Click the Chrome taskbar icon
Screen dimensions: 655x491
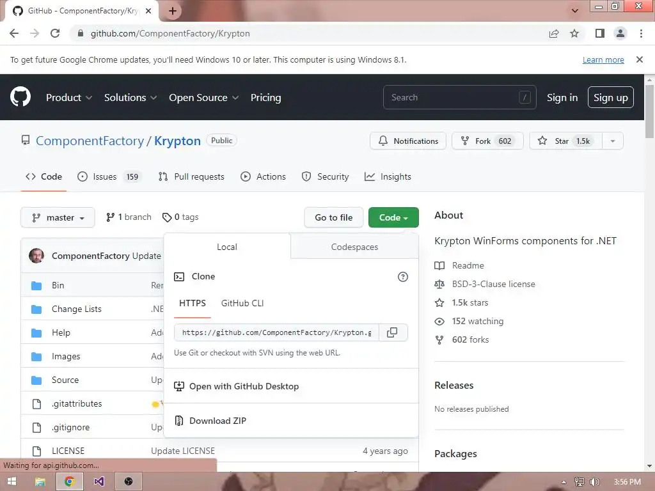pos(69,481)
